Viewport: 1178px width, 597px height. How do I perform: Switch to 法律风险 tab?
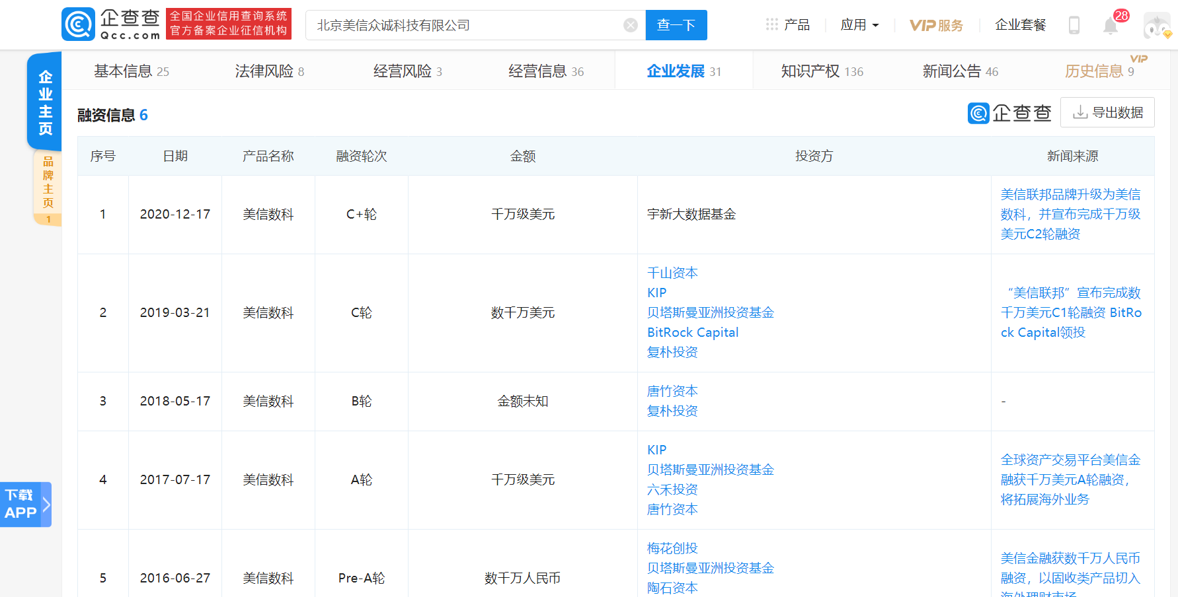(x=270, y=71)
